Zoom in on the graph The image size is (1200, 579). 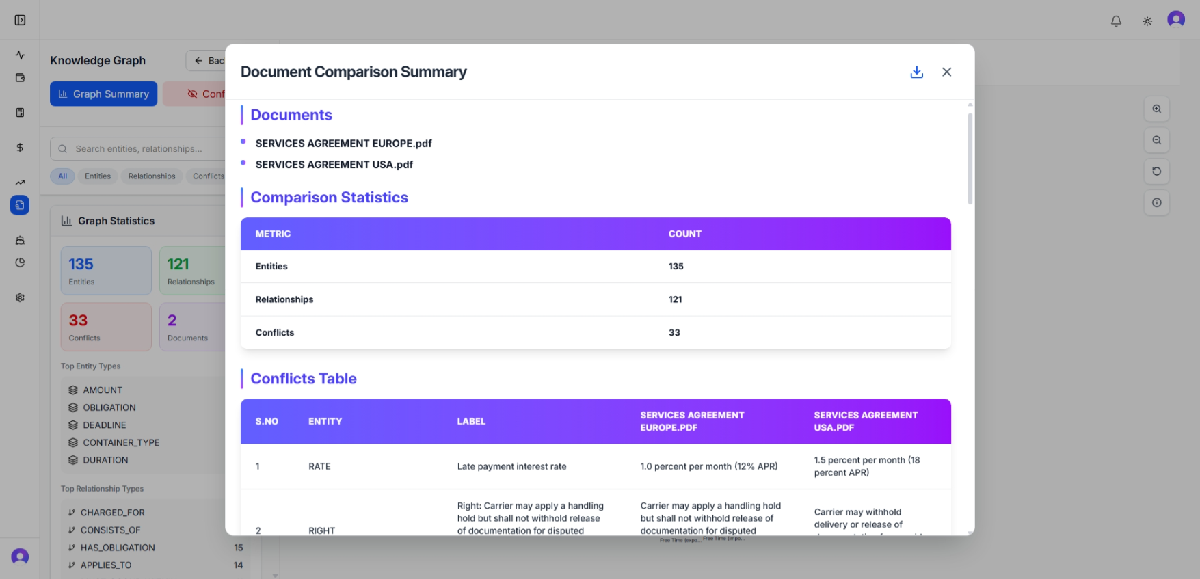click(1157, 109)
